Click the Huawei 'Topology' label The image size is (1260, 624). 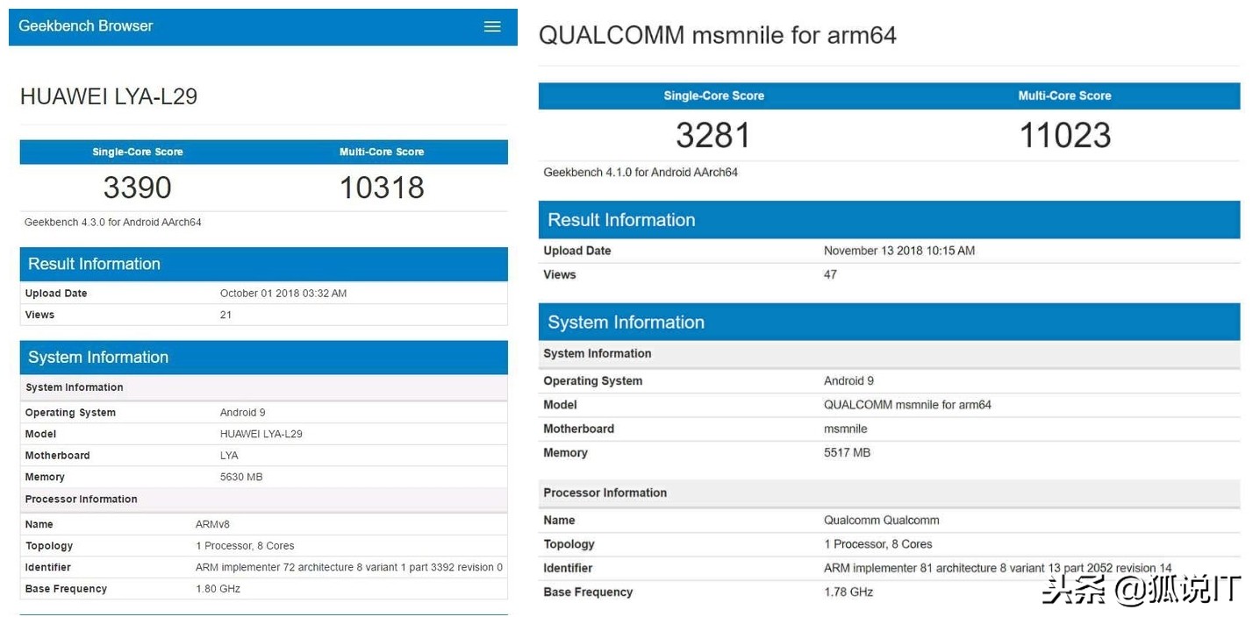[49, 546]
